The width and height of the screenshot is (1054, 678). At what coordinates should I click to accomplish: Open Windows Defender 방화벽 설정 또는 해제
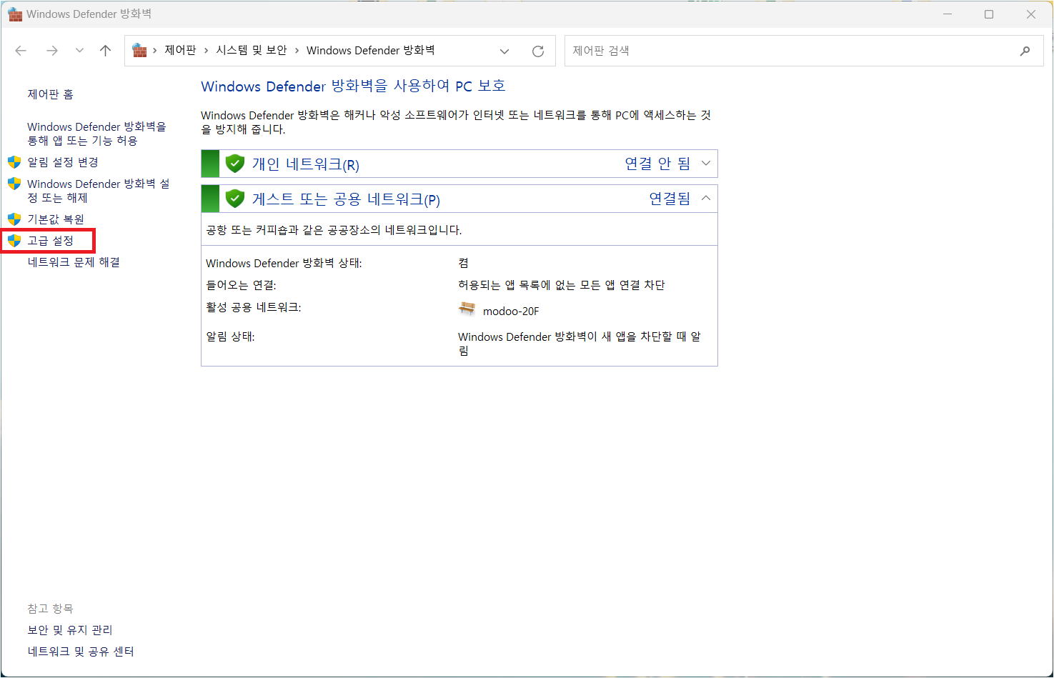pos(99,191)
